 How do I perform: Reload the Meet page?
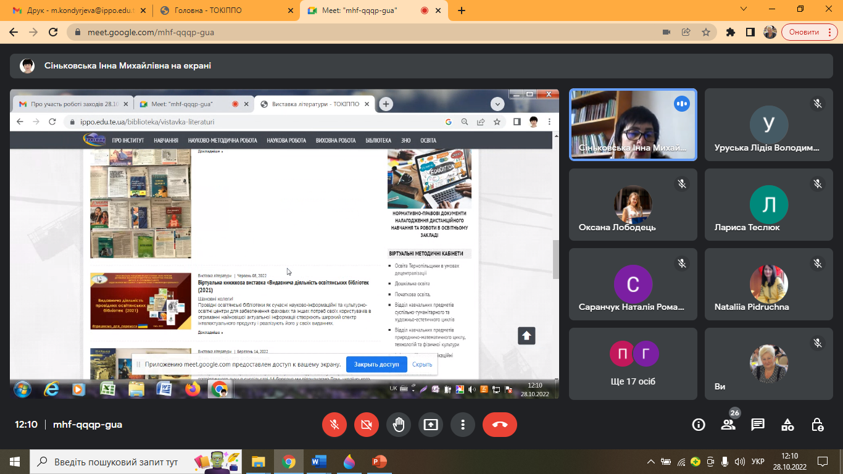53,32
